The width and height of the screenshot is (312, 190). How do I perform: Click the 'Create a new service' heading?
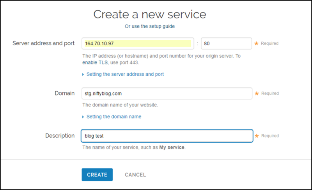point(150,14)
